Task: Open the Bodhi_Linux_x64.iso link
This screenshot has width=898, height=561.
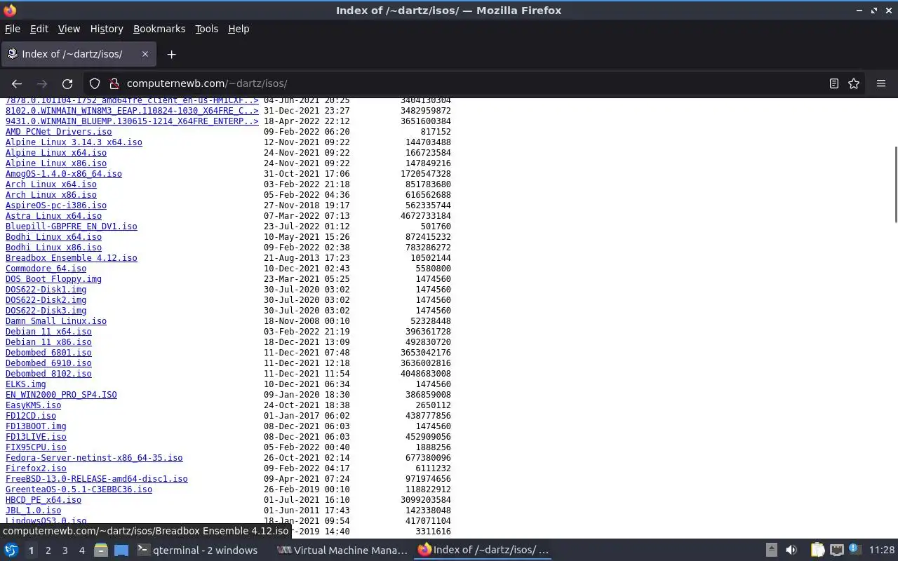Action: (53, 237)
